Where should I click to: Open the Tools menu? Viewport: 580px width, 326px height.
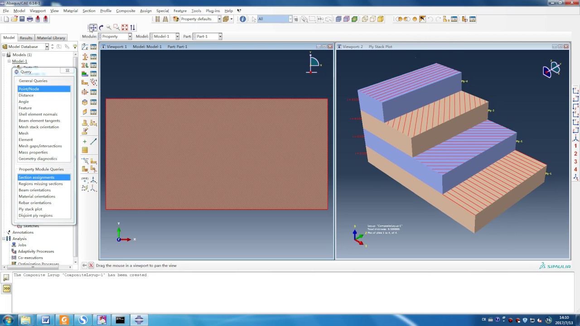point(196,11)
